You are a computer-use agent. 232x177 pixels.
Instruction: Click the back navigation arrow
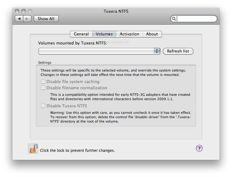[x=19, y=19]
